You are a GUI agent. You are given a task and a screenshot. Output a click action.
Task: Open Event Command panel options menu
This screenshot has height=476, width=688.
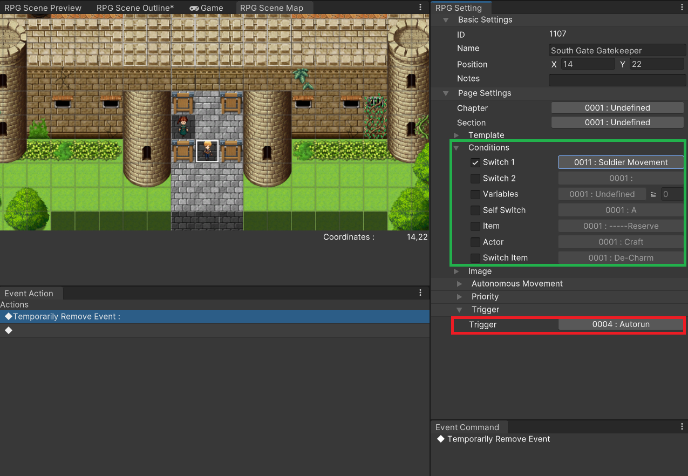click(x=682, y=426)
